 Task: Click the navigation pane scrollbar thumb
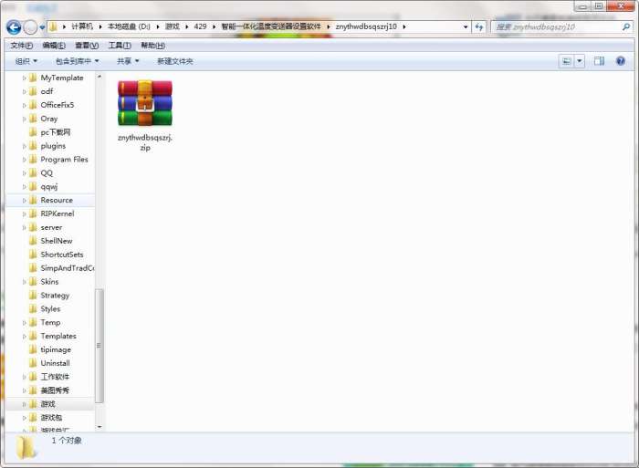[99, 346]
